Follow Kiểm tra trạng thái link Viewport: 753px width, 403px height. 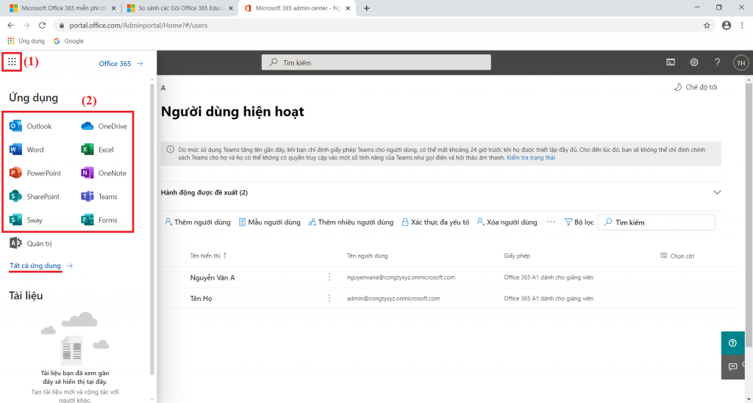pyautogui.click(x=531, y=158)
